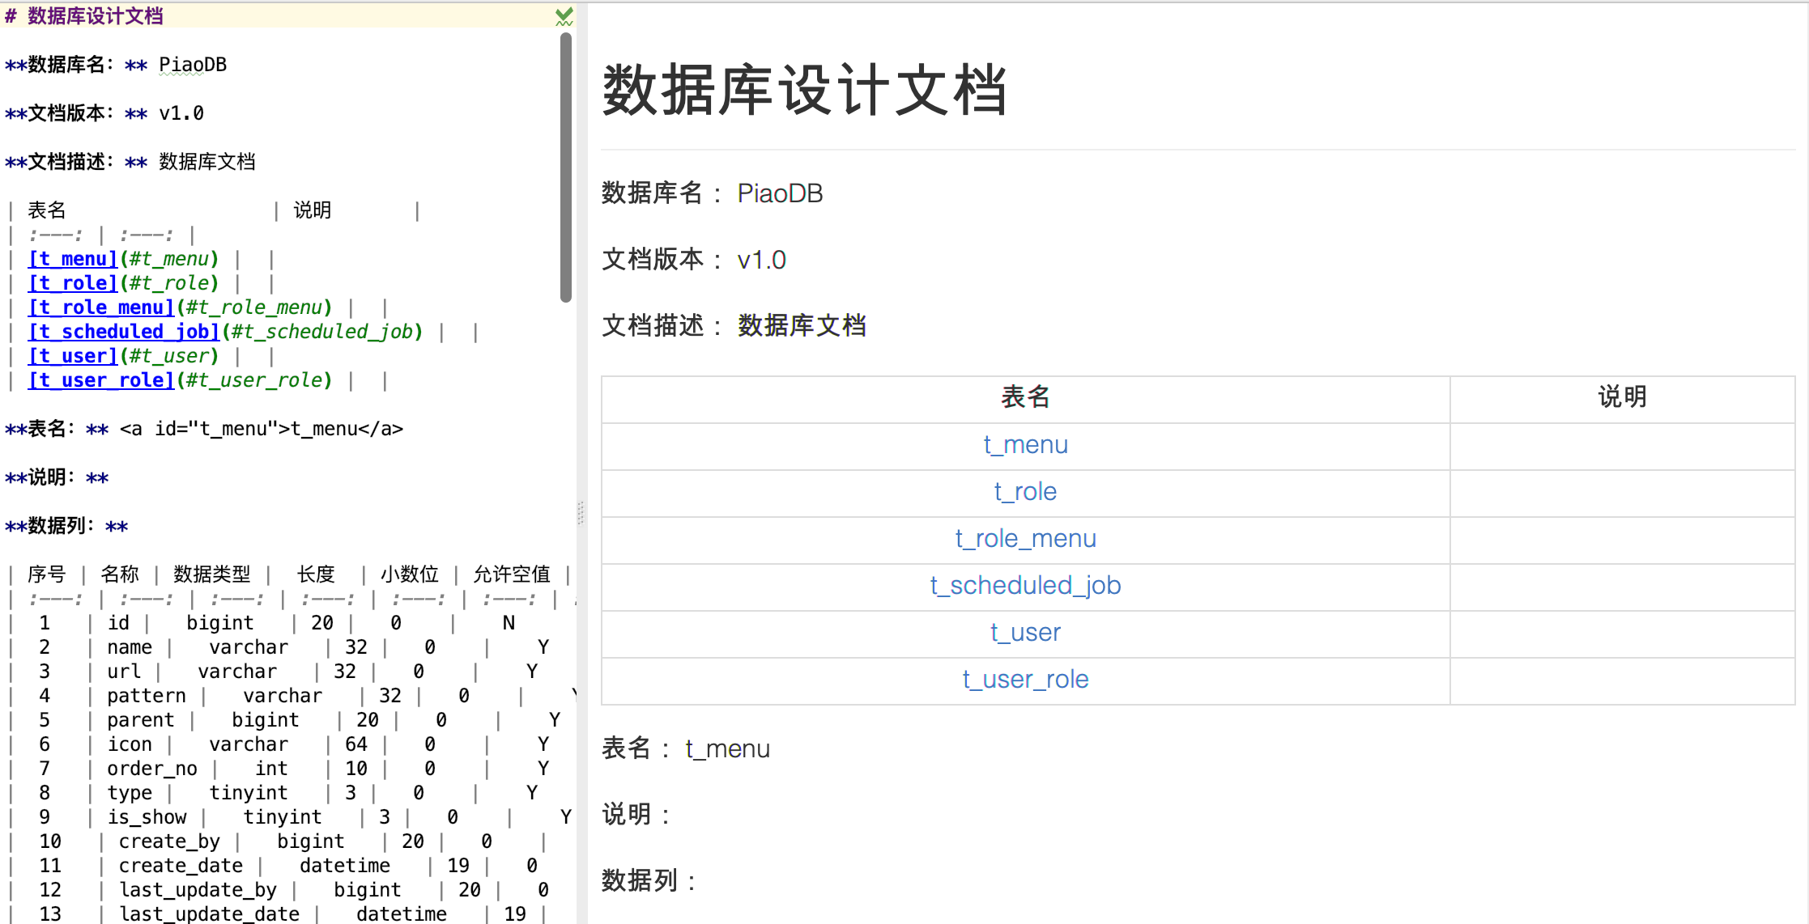Follow the t_scheduled_job link in preview
The image size is (1809, 924).
(x=1025, y=586)
